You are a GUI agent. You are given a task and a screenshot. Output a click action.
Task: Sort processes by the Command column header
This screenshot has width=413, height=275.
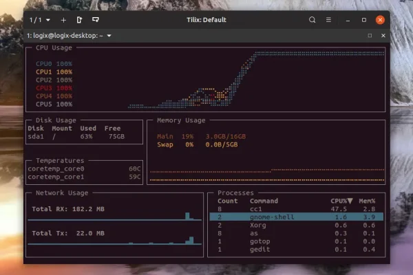click(x=264, y=201)
